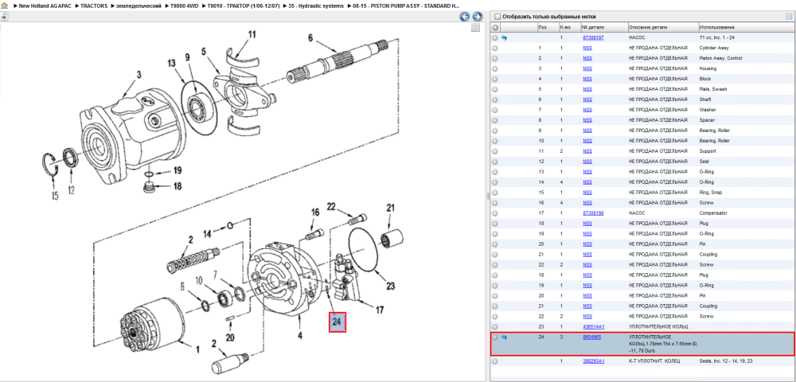Select callout 4 block in diagram

pyautogui.click(x=299, y=335)
